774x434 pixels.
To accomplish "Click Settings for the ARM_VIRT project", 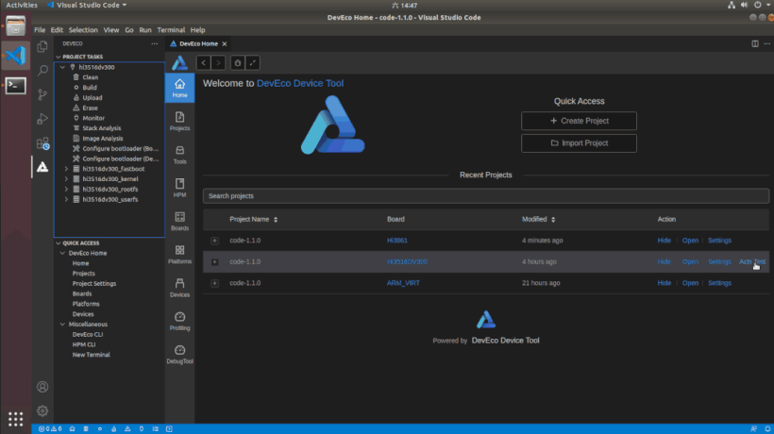I will coord(719,283).
